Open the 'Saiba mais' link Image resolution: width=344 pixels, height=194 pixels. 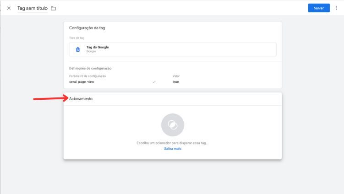coord(173,149)
